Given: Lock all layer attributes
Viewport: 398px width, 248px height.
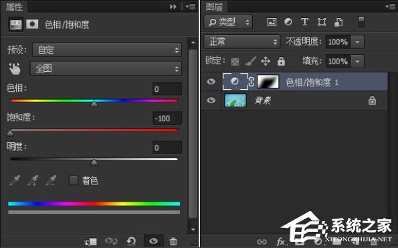Looking at the screenshot, I should 281,61.
